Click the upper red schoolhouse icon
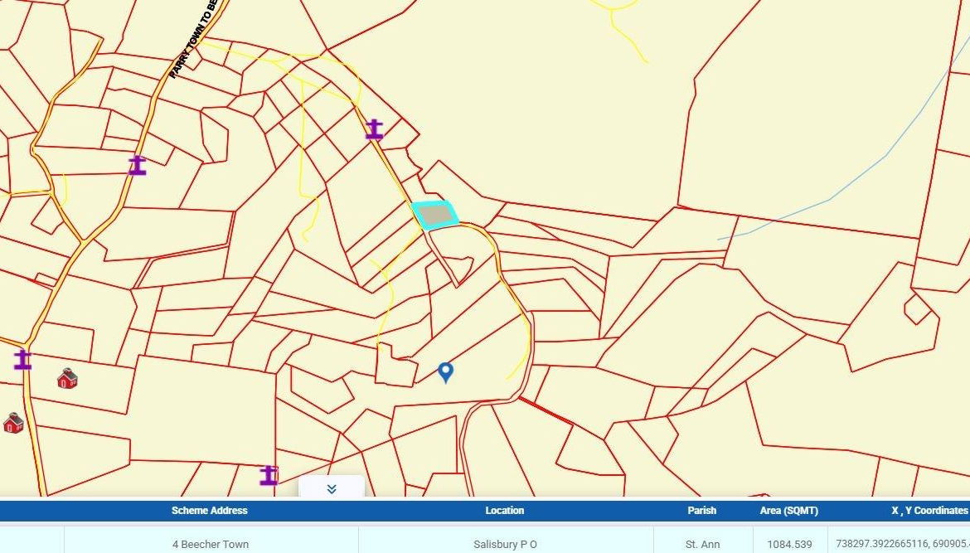This screenshot has height=553, width=970. pyautogui.click(x=67, y=379)
